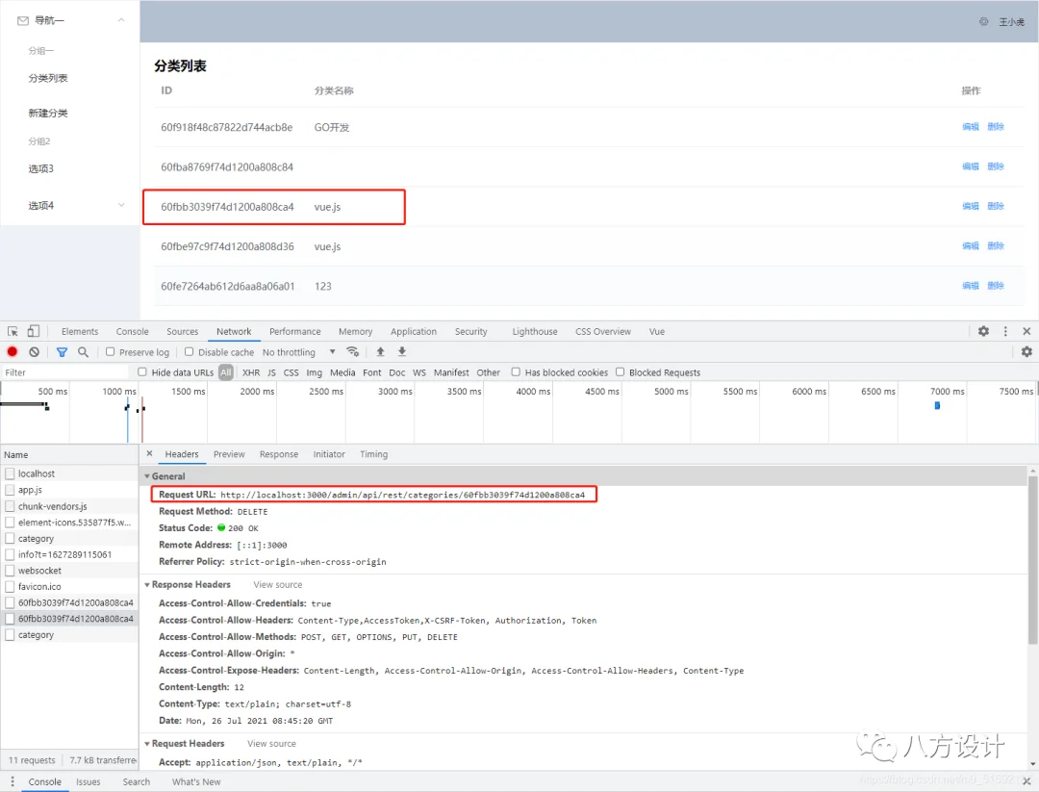
Task: Check the Blocked Requests option
Action: 620,371
